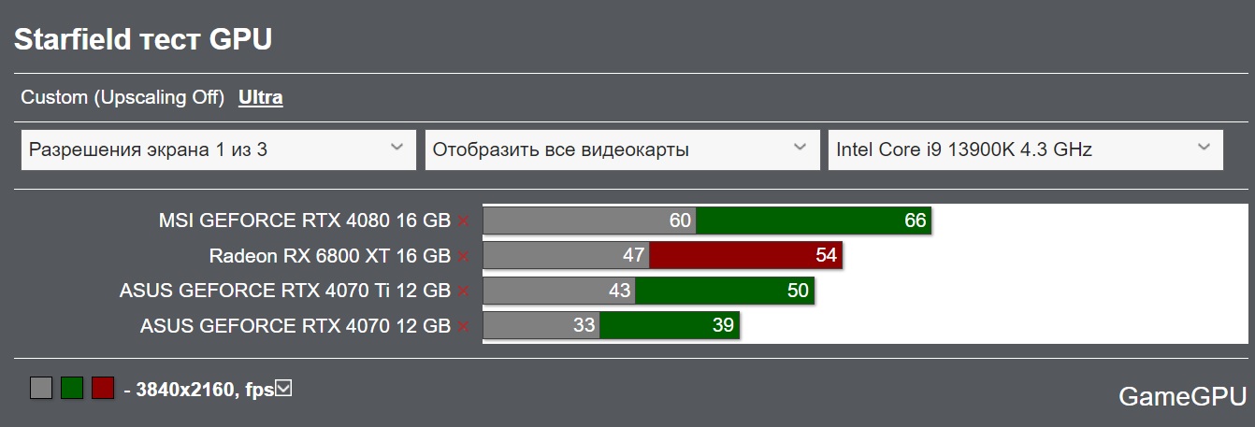Screen dimensions: 1255x427
Task: Switch to Custom (Upscaling Off) preset tab
Action: (x=123, y=97)
